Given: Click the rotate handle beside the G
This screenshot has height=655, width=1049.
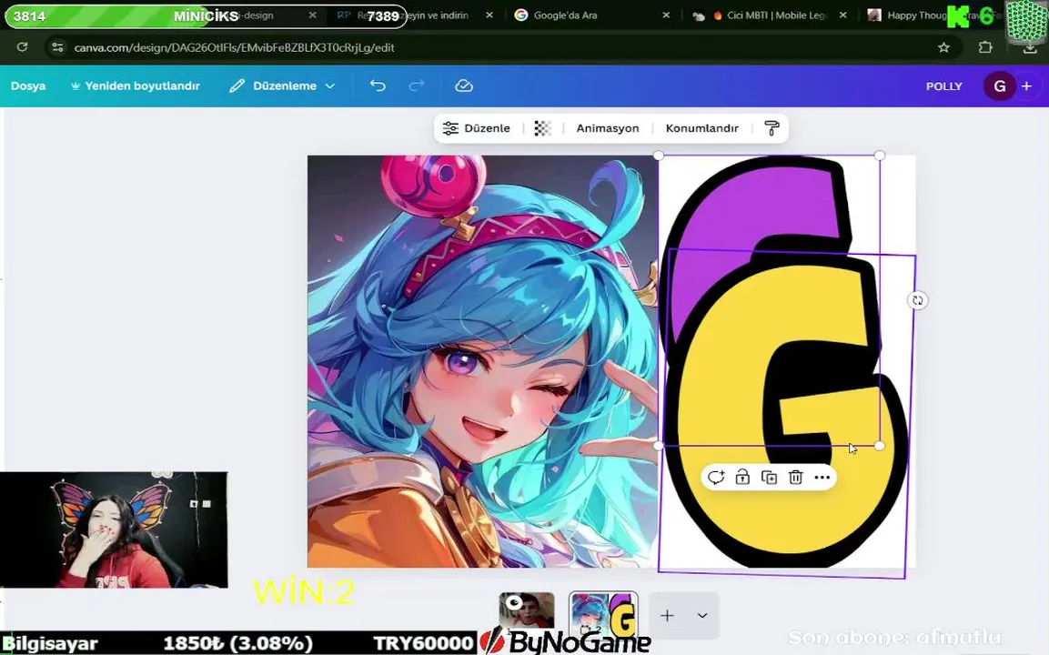Looking at the screenshot, I should [x=917, y=300].
